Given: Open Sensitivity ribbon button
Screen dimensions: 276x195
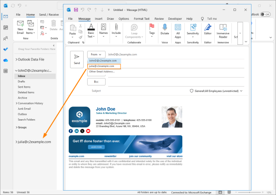Looking at the screenshot, I should click(193, 31).
